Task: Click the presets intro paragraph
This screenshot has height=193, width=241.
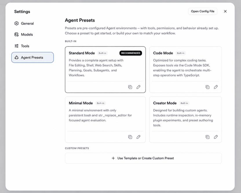Action: [x=142, y=31]
